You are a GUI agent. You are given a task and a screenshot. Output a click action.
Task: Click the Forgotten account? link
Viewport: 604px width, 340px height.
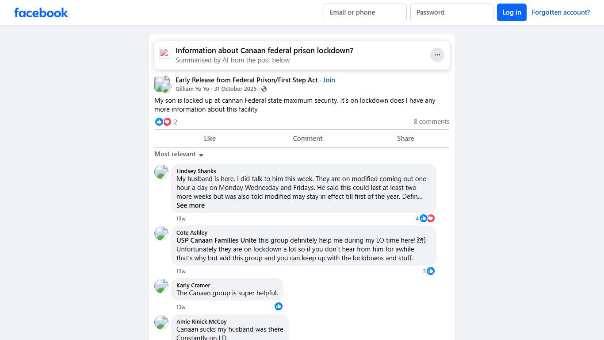click(561, 12)
